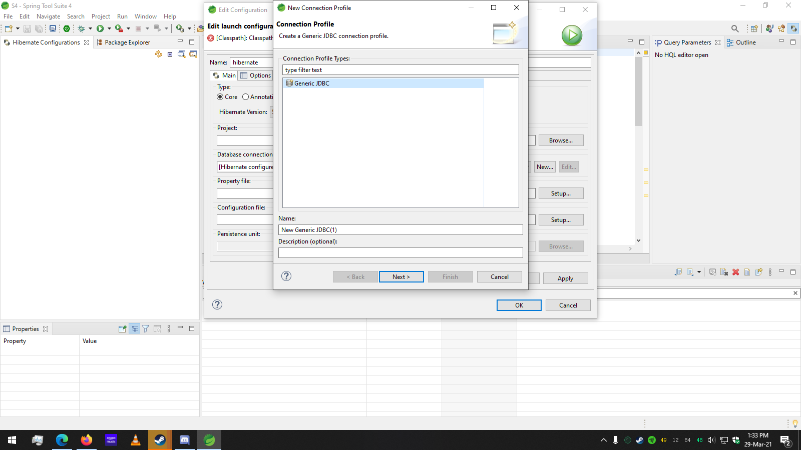Click the Setup... button for Property file
This screenshot has height=450, width=801.
click(x=561, y=193)
